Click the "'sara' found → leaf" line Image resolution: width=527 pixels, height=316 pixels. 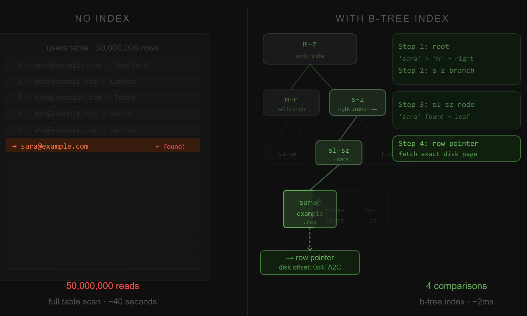click(x=434, y=117)
